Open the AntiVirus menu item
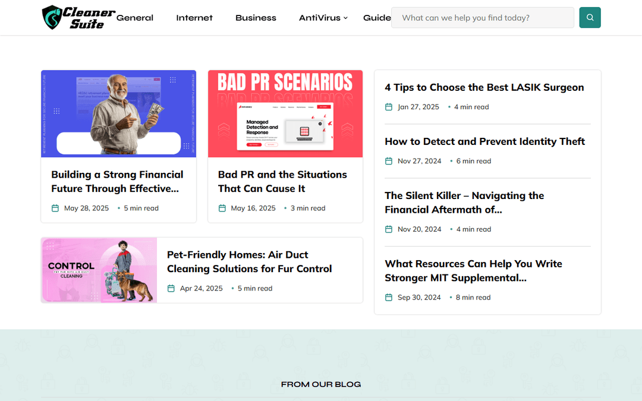Screen dimensions: 642x401 [320, 18]
